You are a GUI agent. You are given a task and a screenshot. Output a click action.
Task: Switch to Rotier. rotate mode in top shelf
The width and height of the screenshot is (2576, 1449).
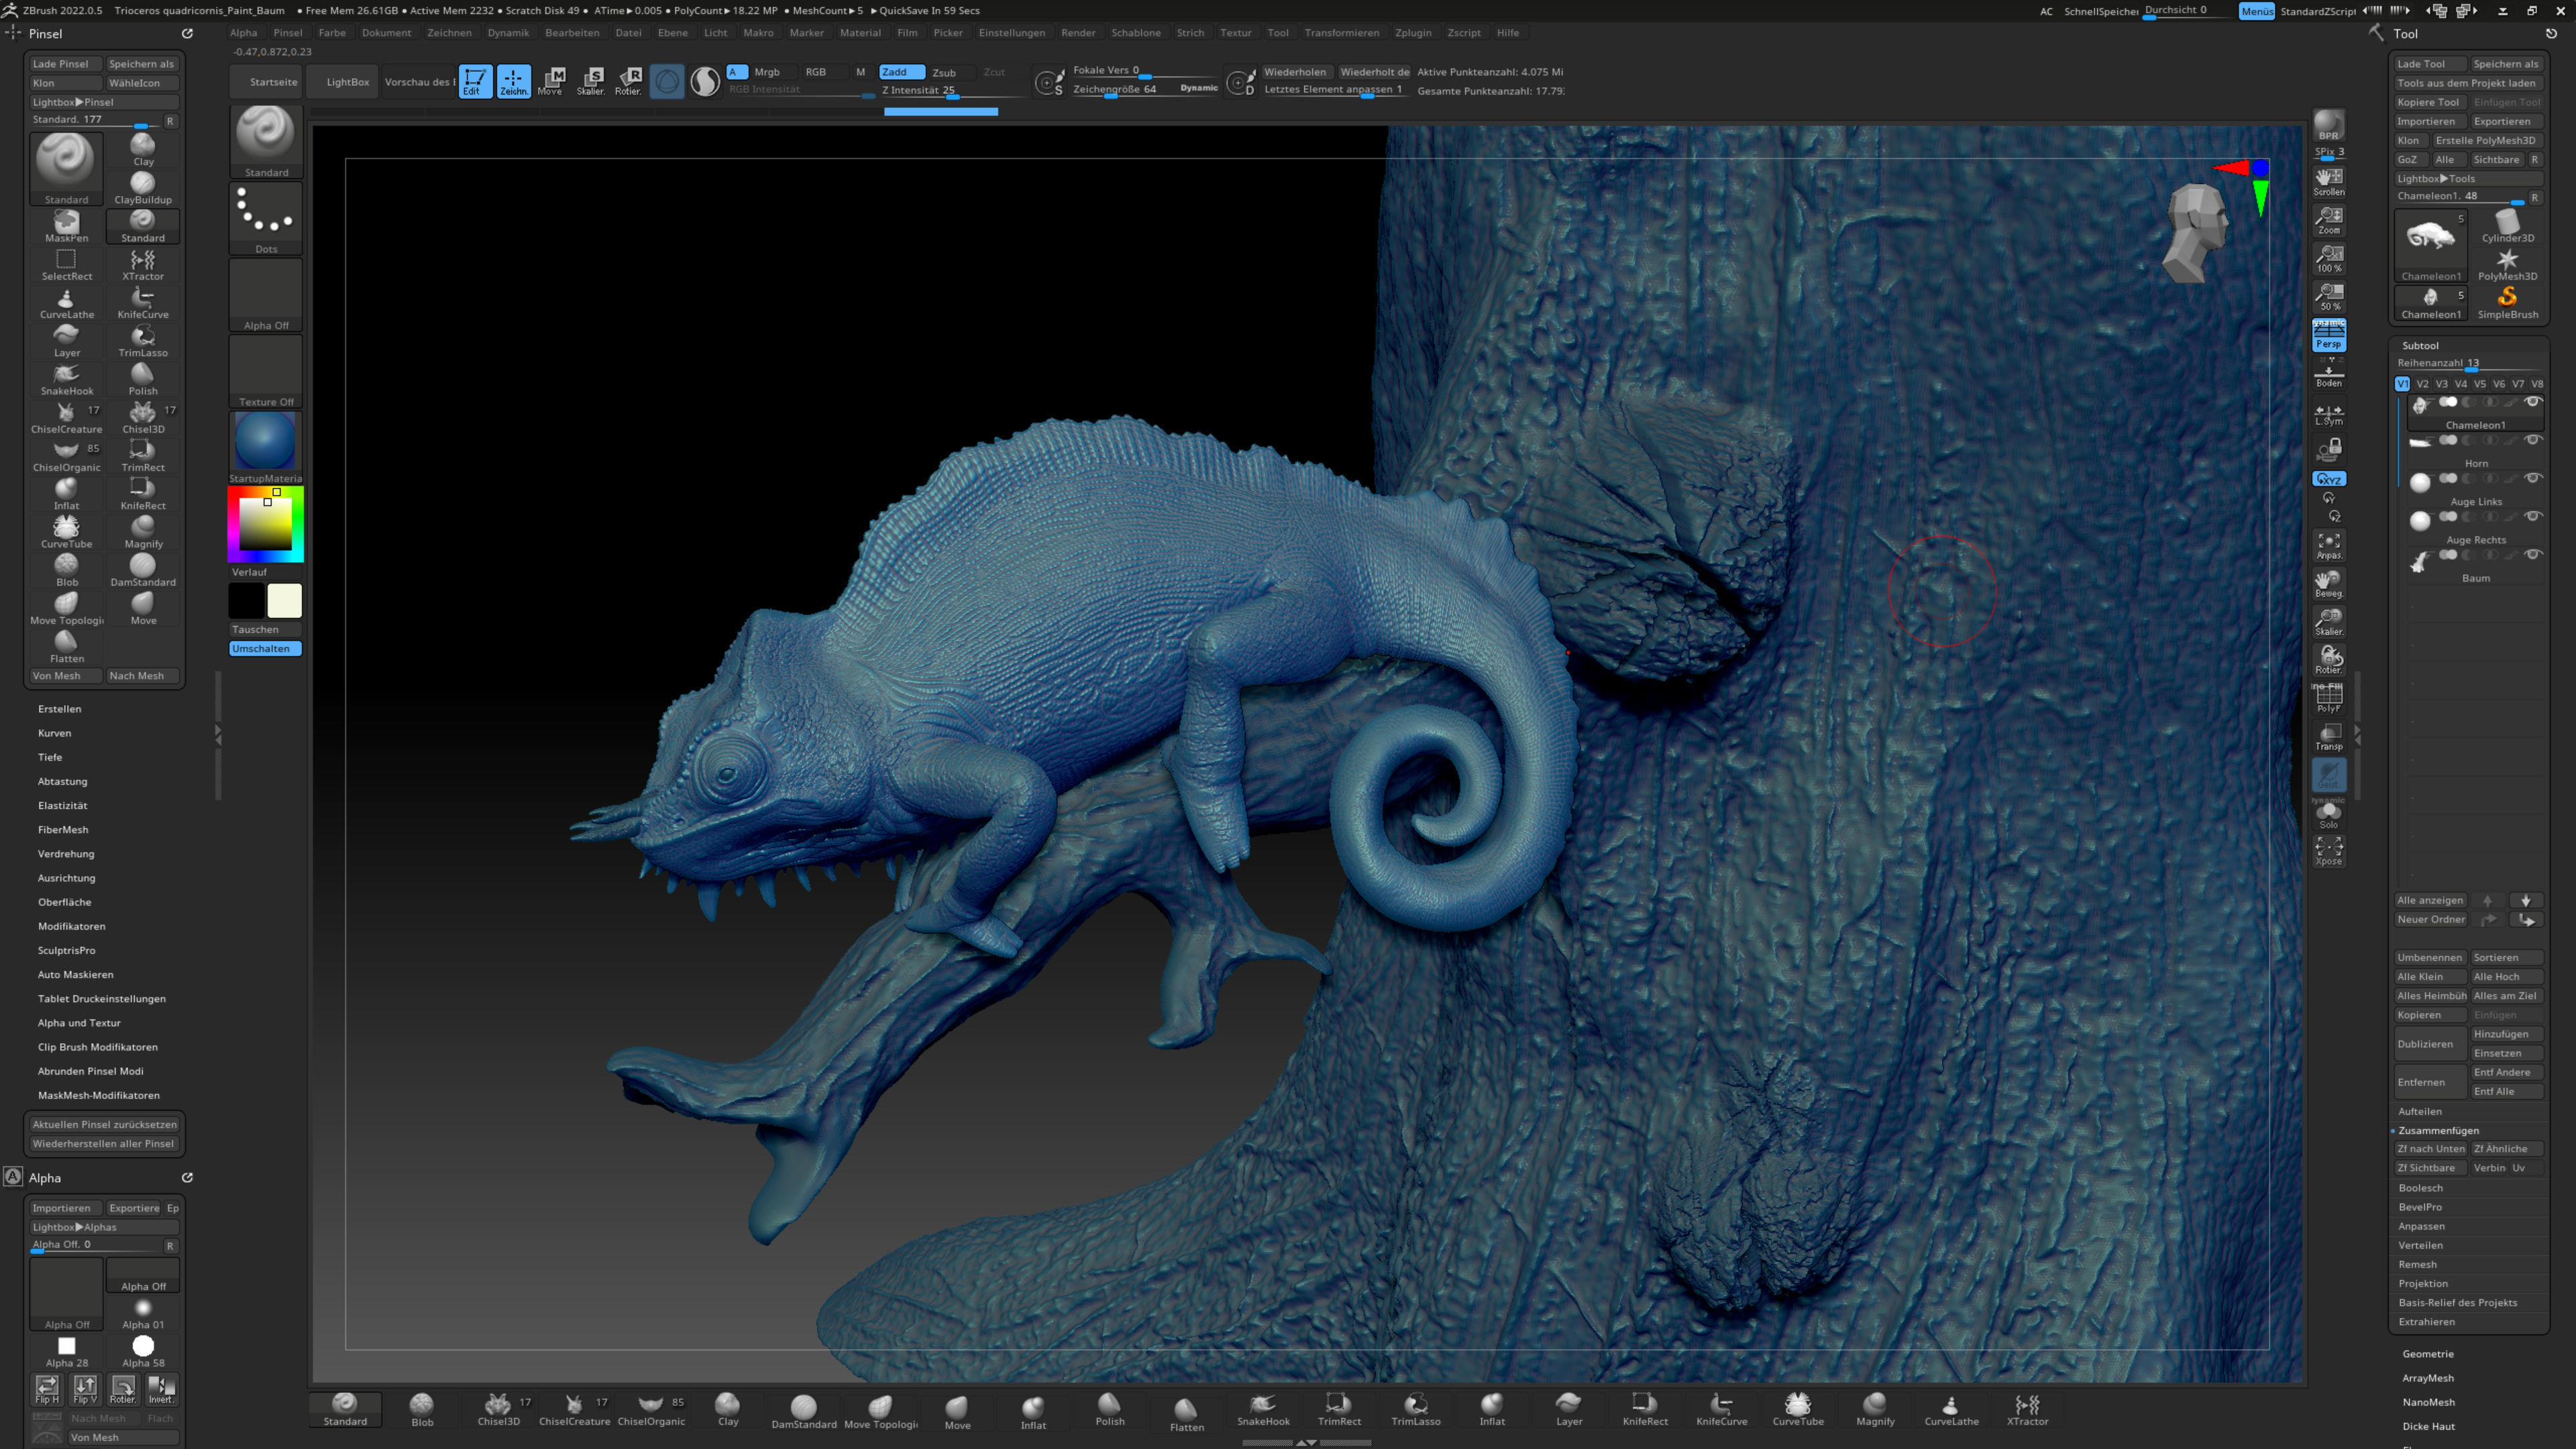tap(628, 81)
